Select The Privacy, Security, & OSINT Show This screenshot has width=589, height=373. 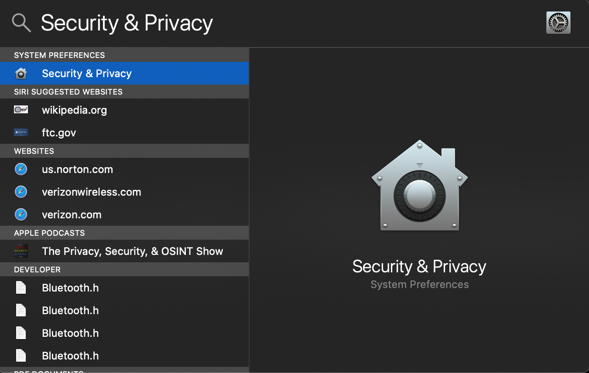124,251
